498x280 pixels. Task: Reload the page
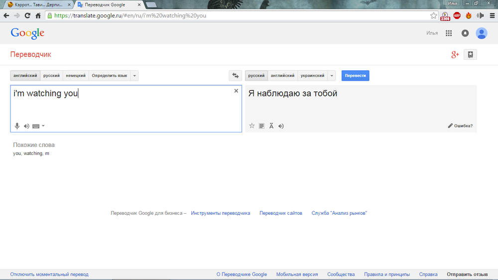[27, 15]
